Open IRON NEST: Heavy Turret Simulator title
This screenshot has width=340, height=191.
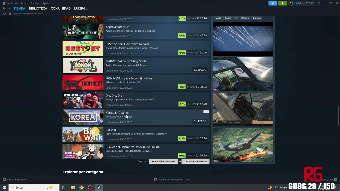coord(129,79)
